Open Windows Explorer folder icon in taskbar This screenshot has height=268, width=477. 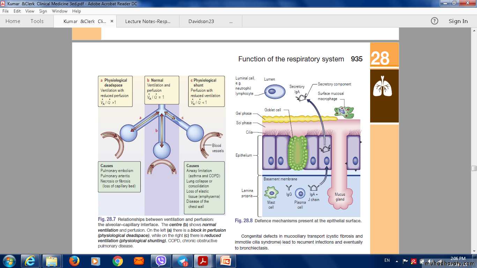point(52,261)
